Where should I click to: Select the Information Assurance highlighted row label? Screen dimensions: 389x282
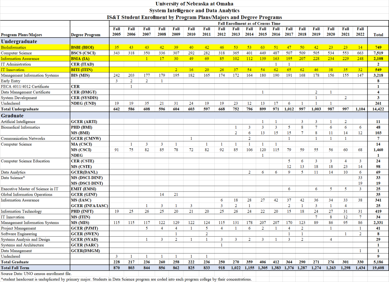(x=20, y=58)
